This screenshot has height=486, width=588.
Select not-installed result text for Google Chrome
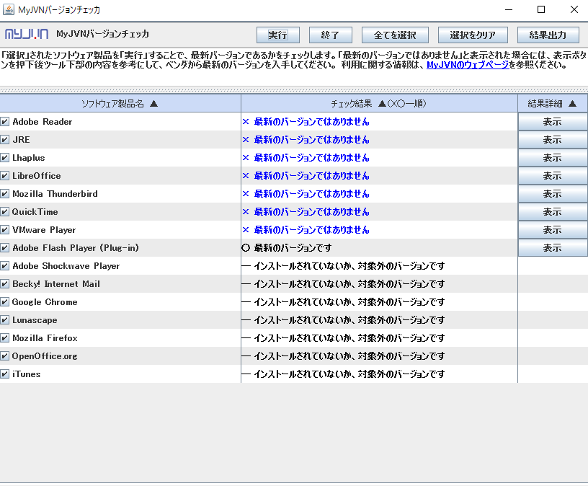[349, 301]
